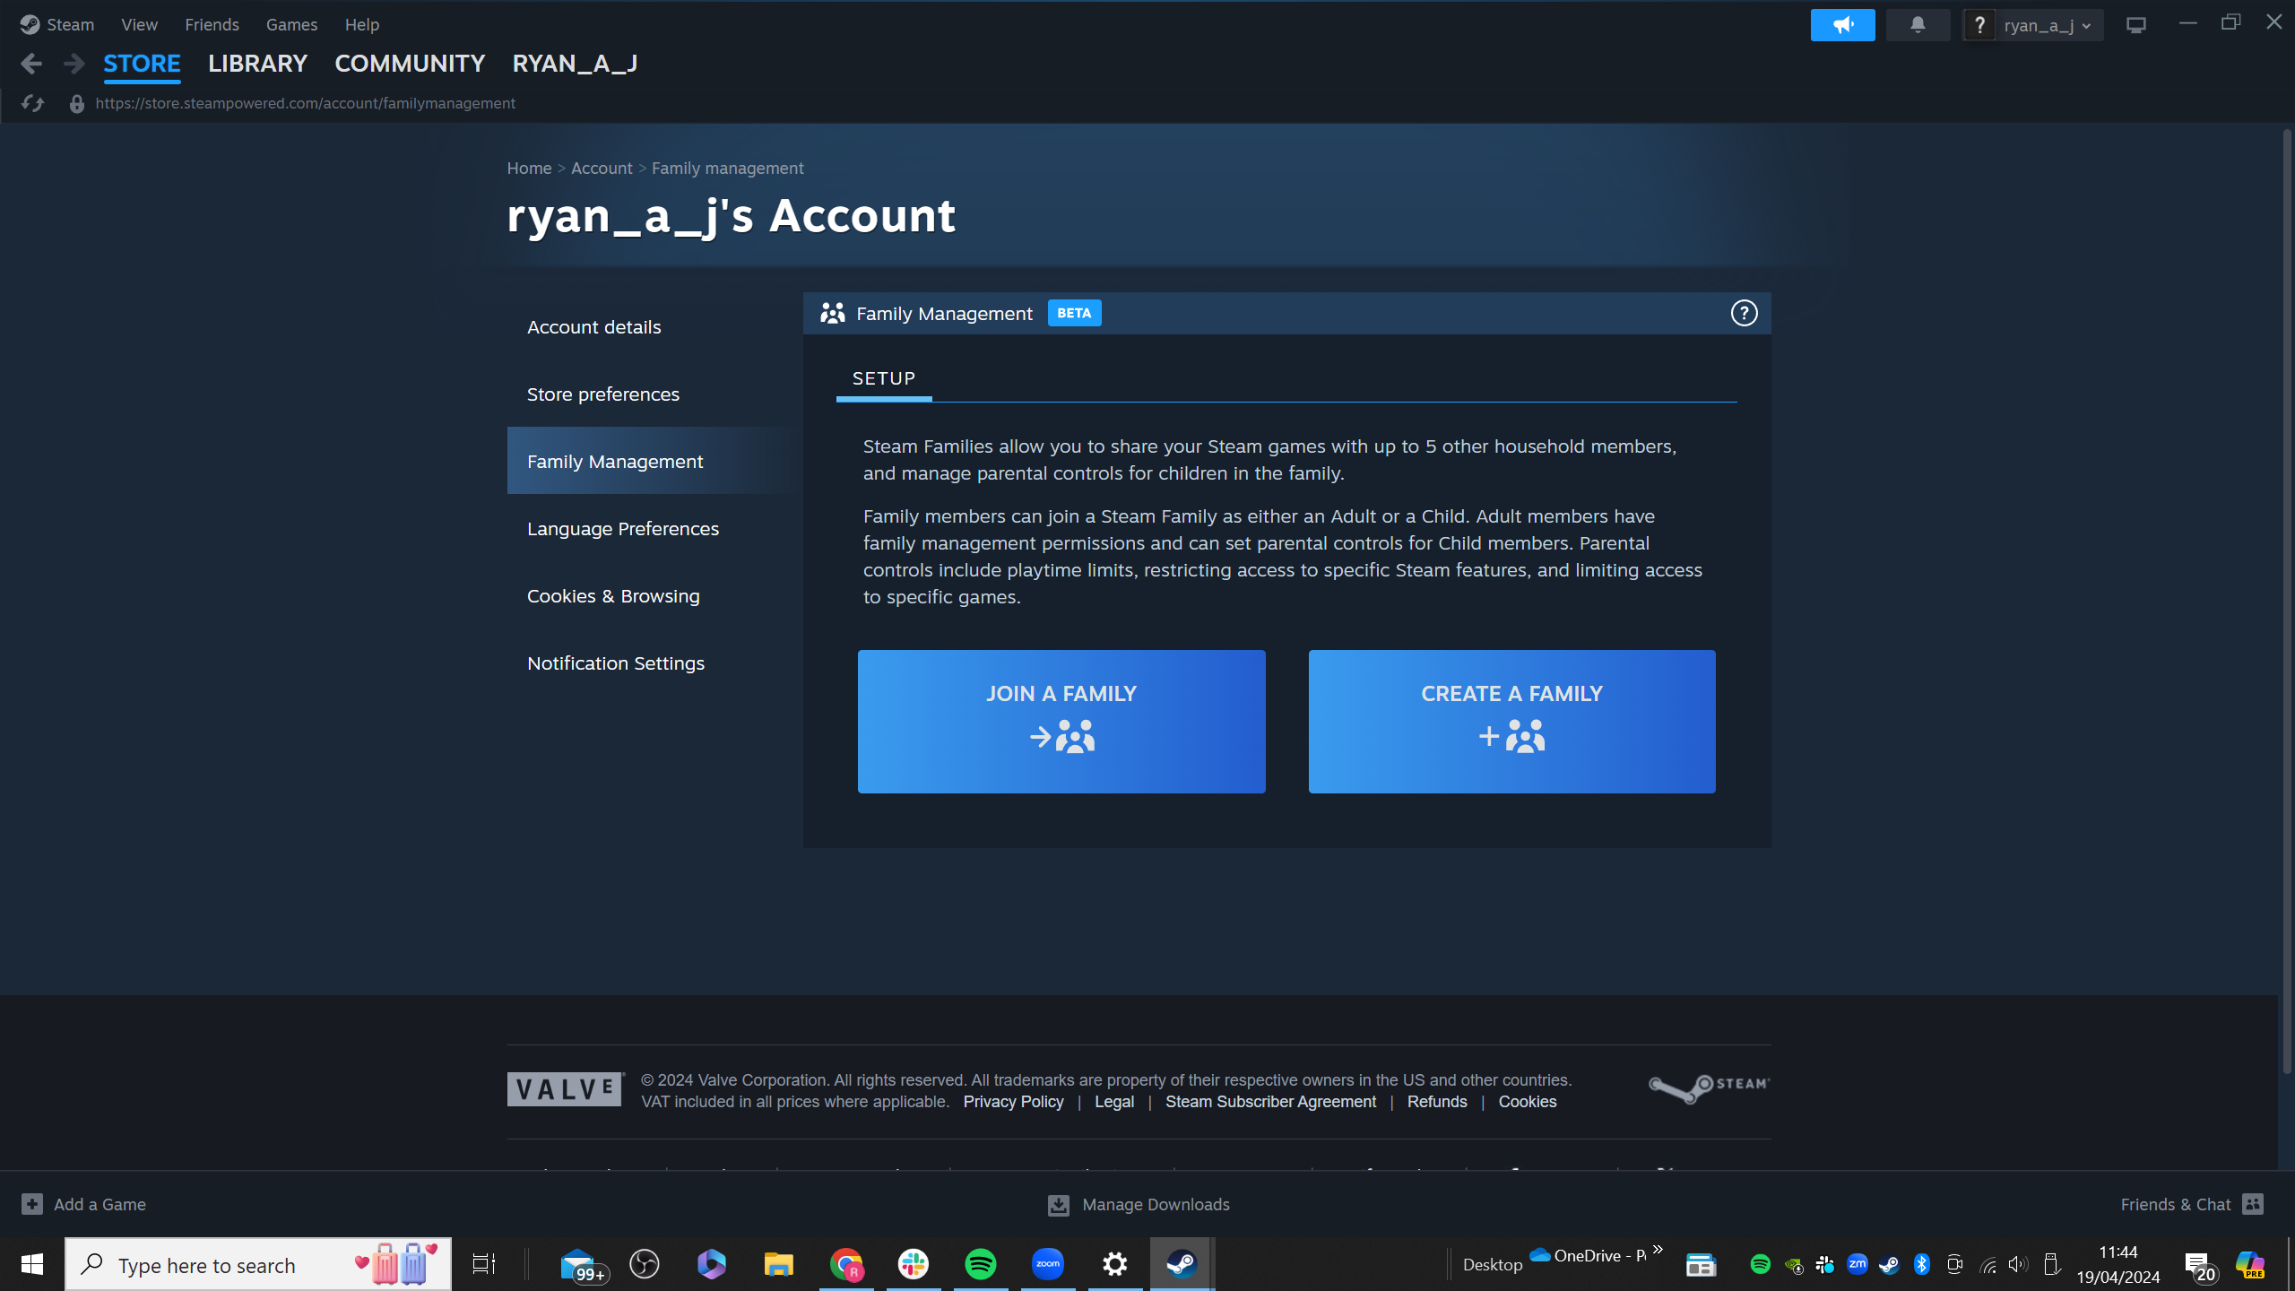Click the question mark beside ryan_a_j
Image resolution: width=2295 pixels, height=1291 pixels.
tap(1979, 25)
